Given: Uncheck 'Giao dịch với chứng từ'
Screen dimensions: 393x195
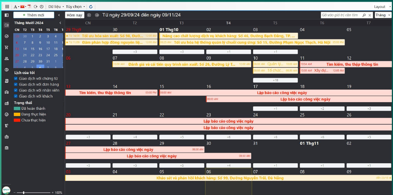Looking at the screenshot, I should coord(16,79).
